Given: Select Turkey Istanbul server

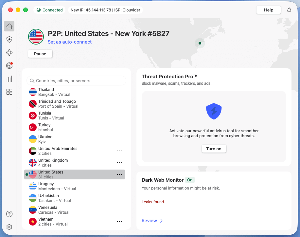Looking at the screenshot, I should pyautogui.click(x=75, y=127).
